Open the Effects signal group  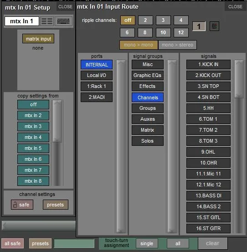coord(148,86)
